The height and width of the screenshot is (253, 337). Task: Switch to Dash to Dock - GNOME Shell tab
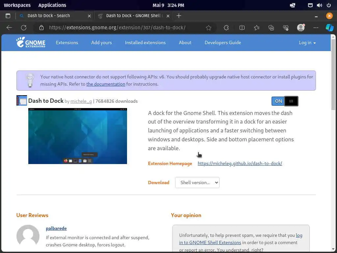tap(134, 16)
